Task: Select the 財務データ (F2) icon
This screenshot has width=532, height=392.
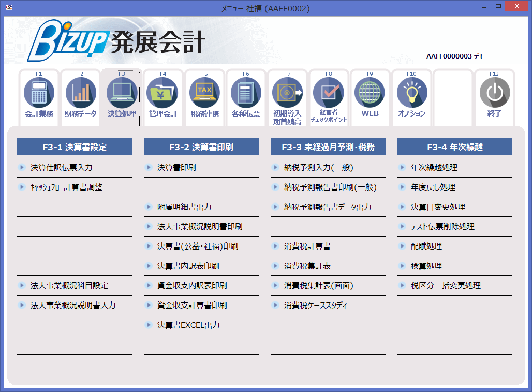Action: pyautogui.click(x=81, y=97)
